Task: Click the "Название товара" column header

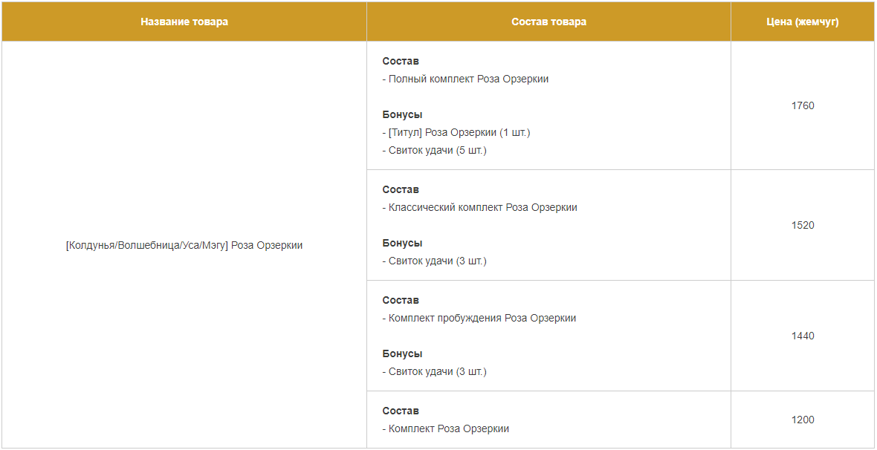Action: click(x=184, y=22)
